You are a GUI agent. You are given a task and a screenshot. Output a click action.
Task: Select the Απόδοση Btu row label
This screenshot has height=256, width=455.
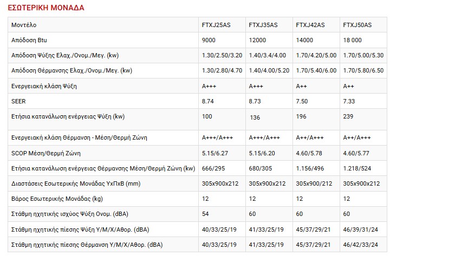[29, 41]
